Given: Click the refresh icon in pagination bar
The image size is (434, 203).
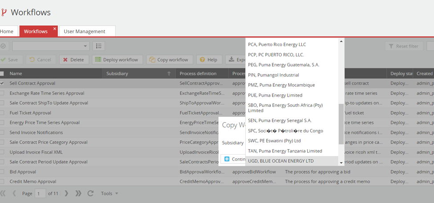Looking at the screenshot, I should pyautogui.click(x=91, y=193).
